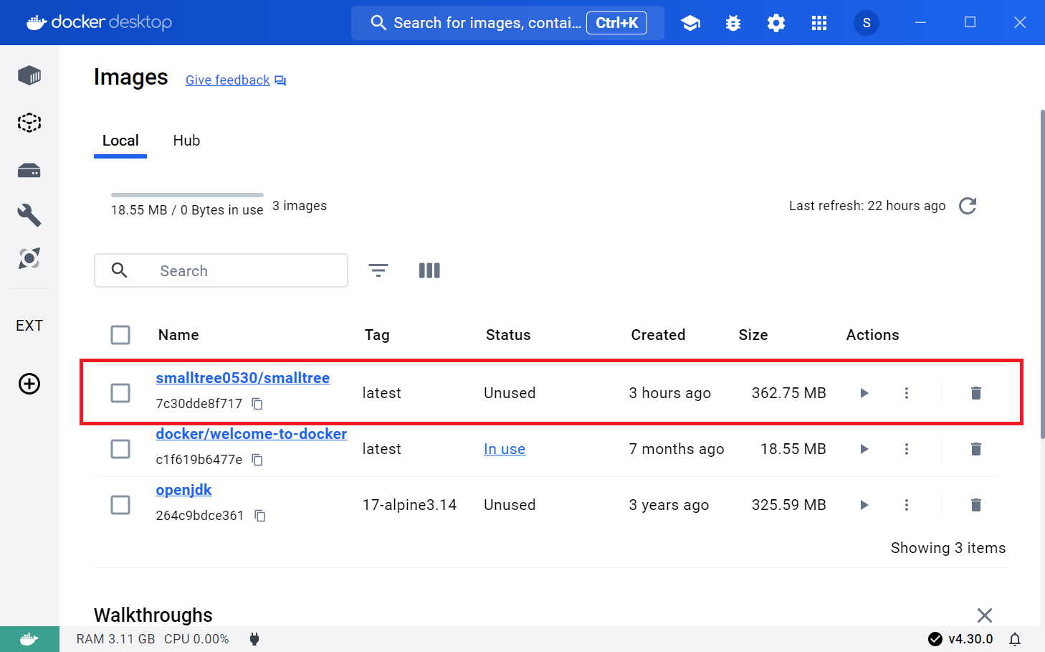This screenshot has height=652, width=1045.
Task: Click the Ctrl+K shortcut button
Action: (616, 23)
